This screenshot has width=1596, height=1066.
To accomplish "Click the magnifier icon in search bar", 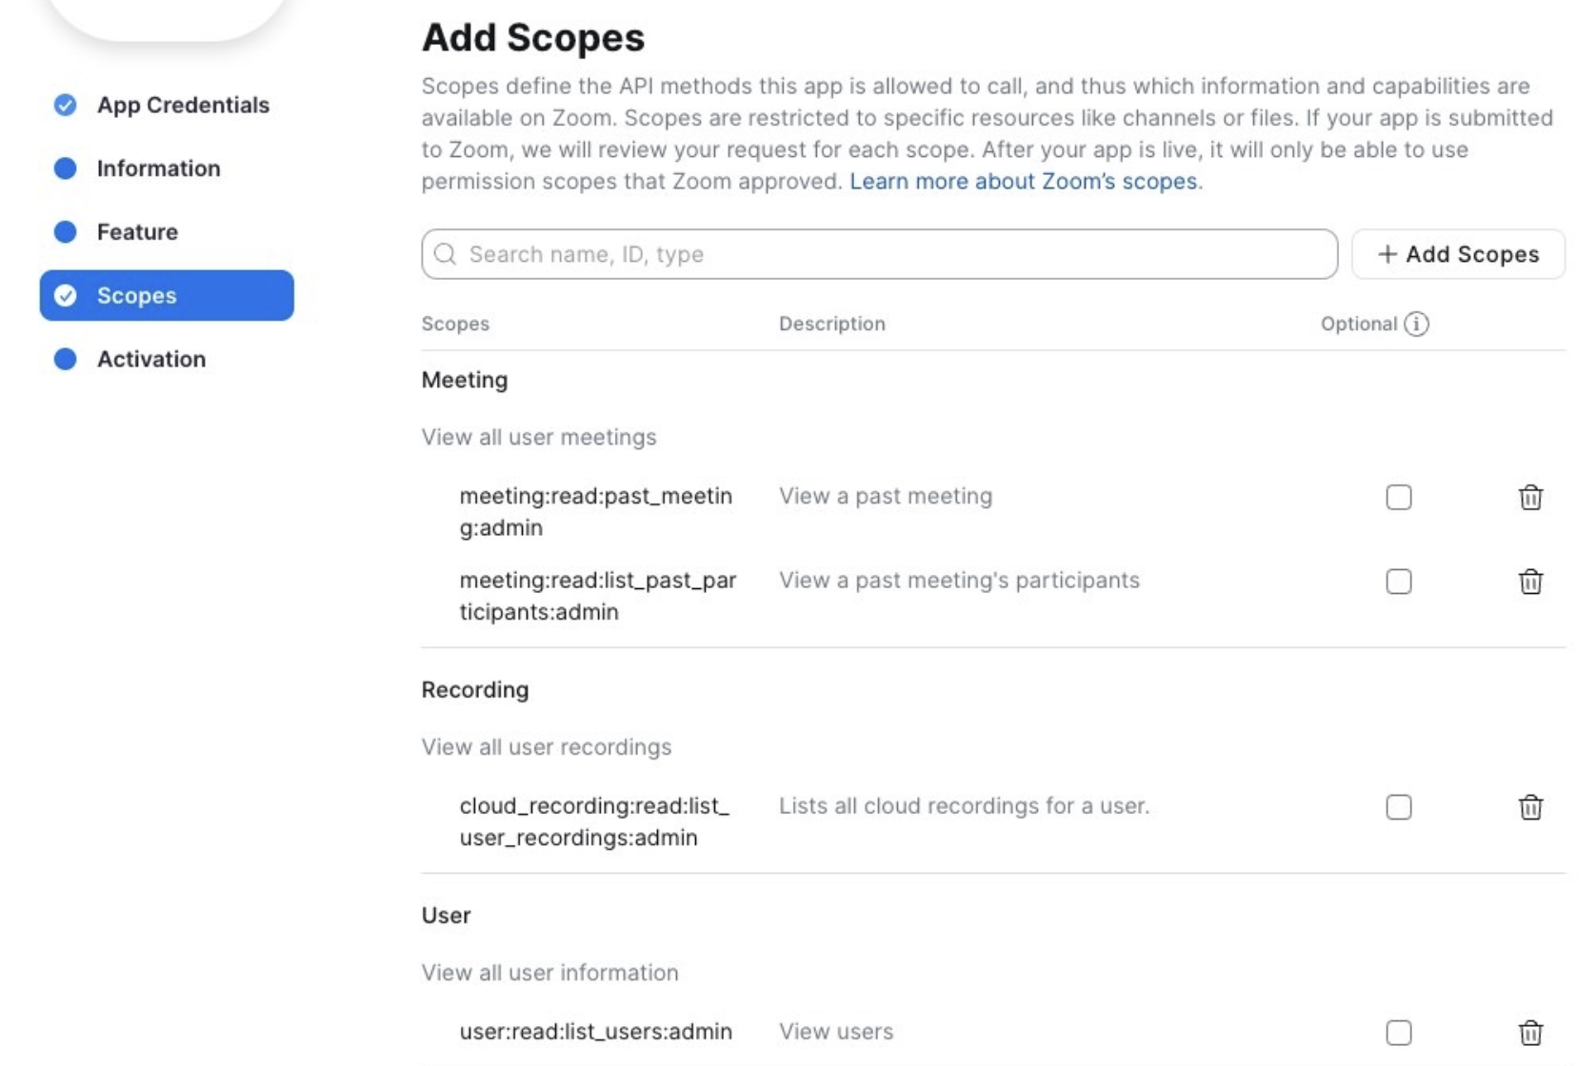I will point(445,254).
